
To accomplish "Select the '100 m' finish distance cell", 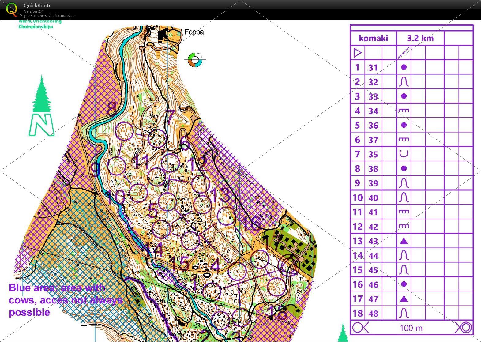I will pyautogui.click(x=411, y=328).
